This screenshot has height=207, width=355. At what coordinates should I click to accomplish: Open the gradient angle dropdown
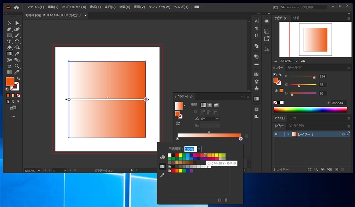click(217, 119)
